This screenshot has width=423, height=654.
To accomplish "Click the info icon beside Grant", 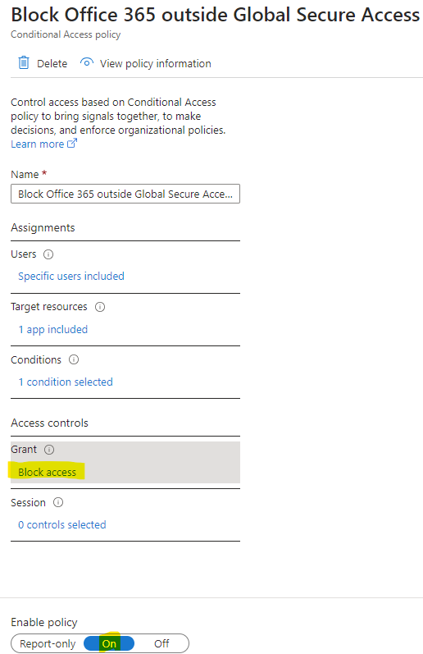I will [x=49, y=450].
